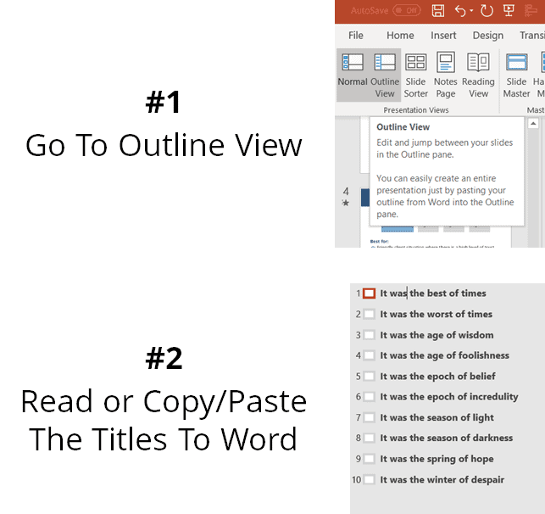Viewport: 545px width, 514px height.
Task: Click title 'It was the season of light'
Action: [x=437, y=417]
